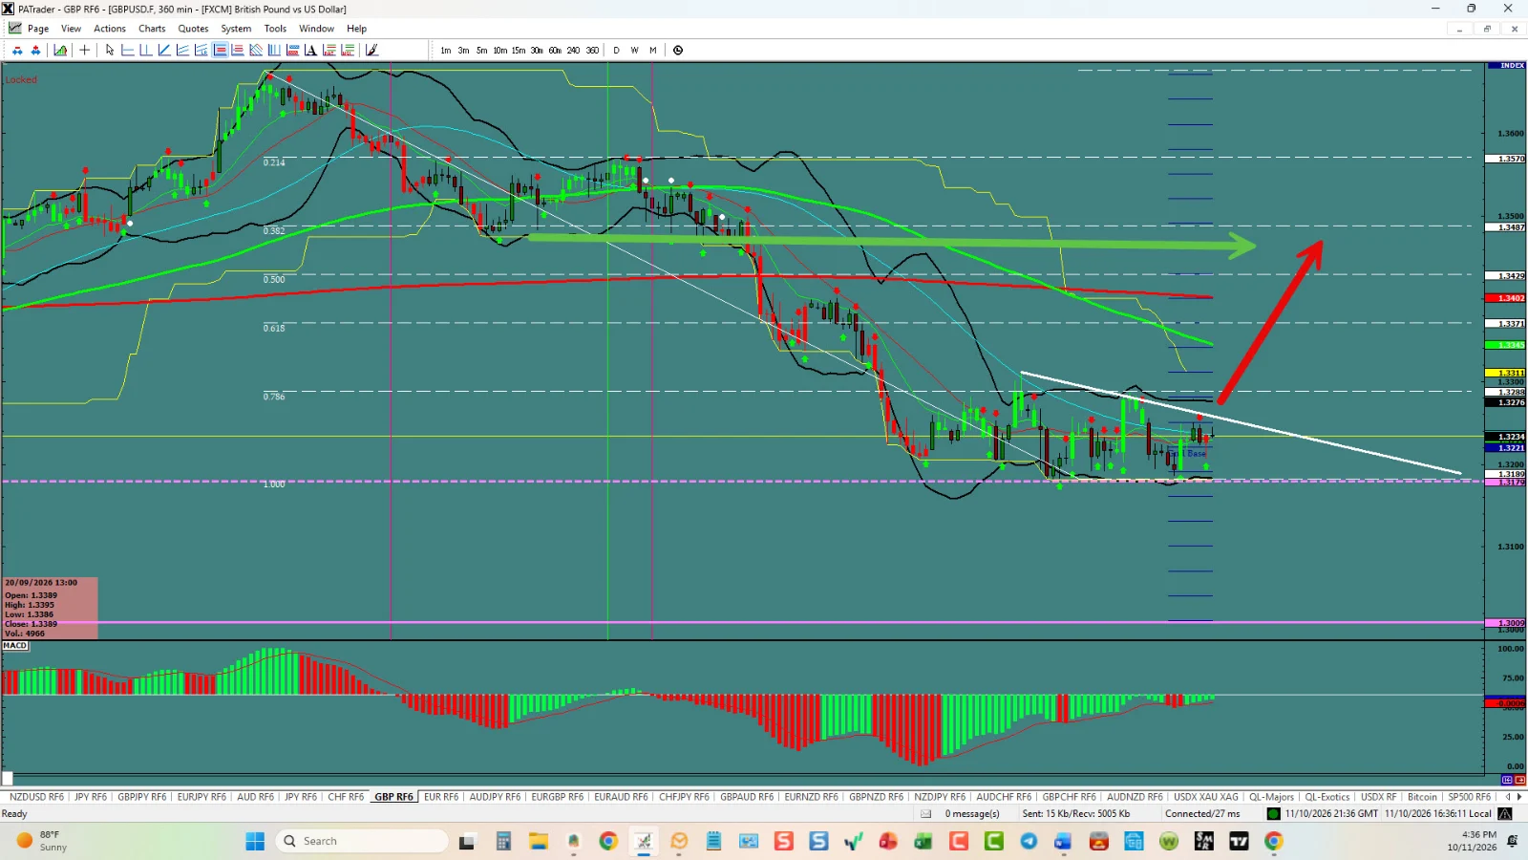
Task: Switch to the EUR RF6 tab
Action: (441, 797)
